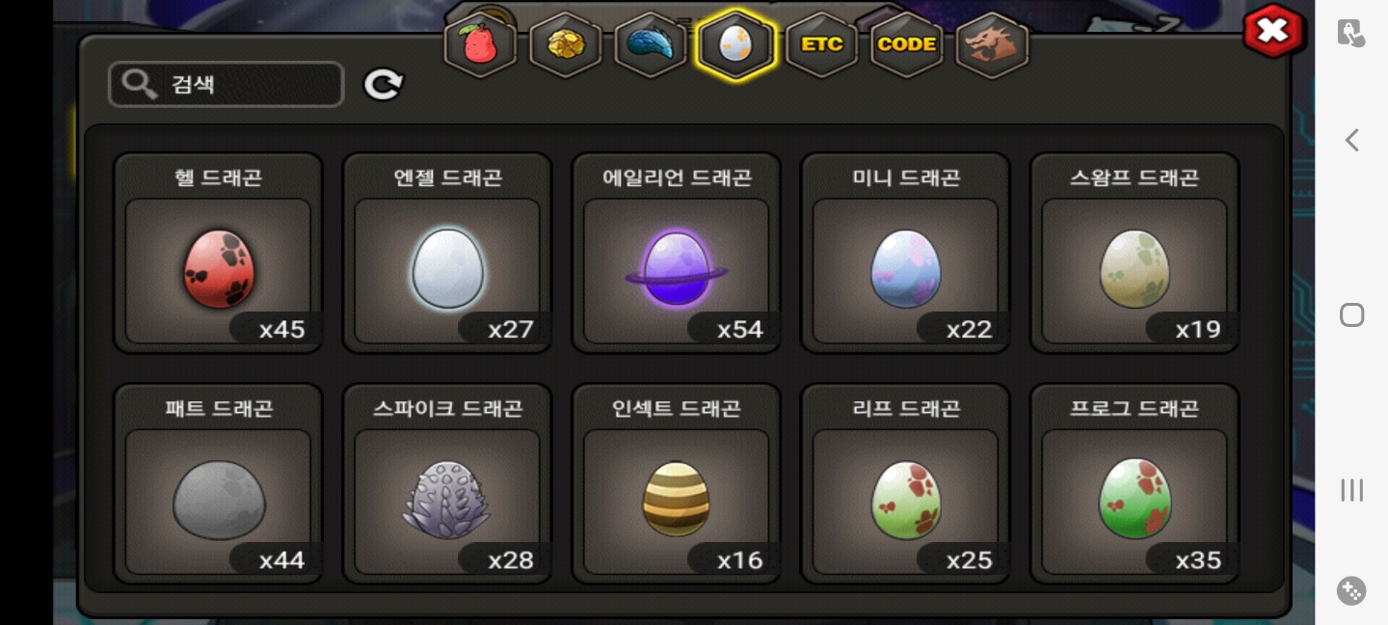The height and width of the screenshot is (625, 1388).
Task: Switch to the gold nugget category tab
Action: click(x=566, y=44)
